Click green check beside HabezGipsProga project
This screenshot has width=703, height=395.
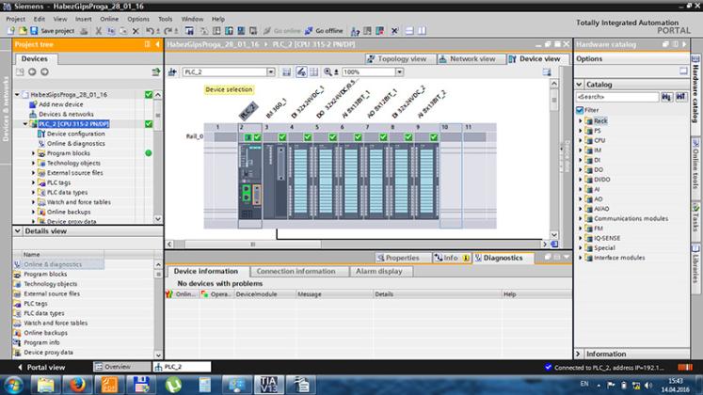click(149, 94)
